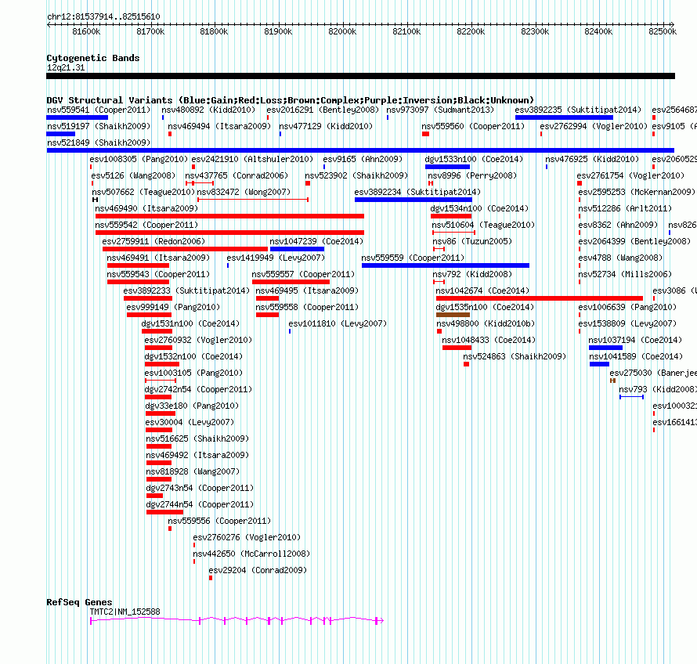Select the esv1003105 (Pang2010) variant label
The height and width of the screenshot is (664, 697).
[193, 373]
